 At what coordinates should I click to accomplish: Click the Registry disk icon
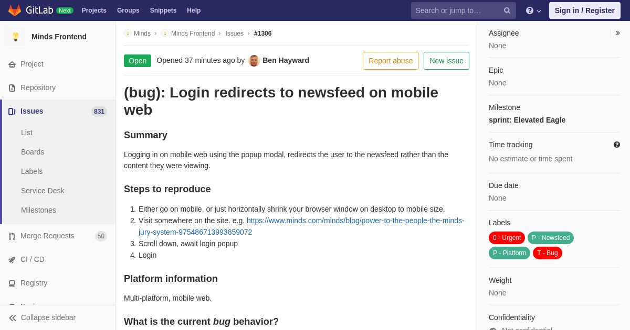click(x=12, y=283)
